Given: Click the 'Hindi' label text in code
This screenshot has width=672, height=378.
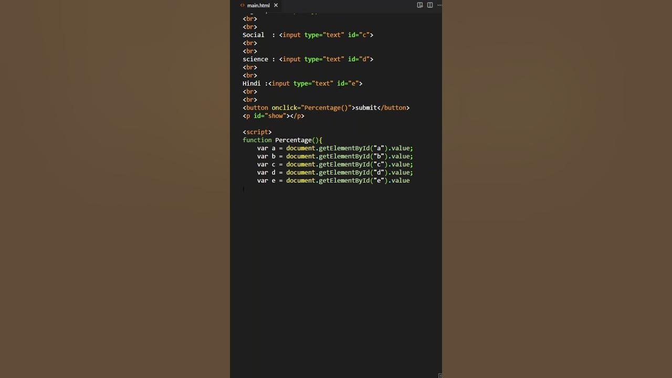Looking at the screenshot, I should click(251, 83).
